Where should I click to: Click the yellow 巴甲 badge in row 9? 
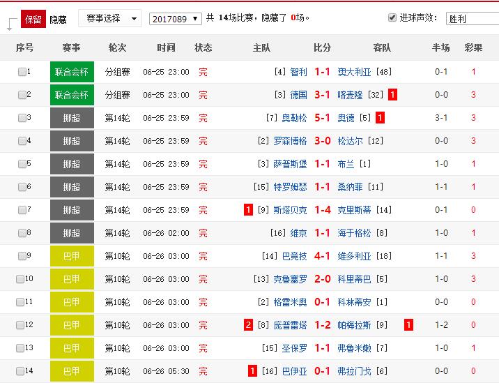(x=72, y=256)
